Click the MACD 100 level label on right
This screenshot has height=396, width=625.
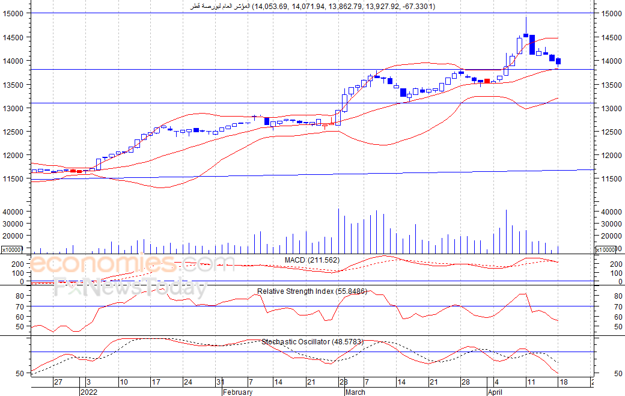(616, 273)
